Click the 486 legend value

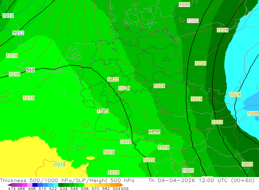pyautogui.click(x=21, y=188)
